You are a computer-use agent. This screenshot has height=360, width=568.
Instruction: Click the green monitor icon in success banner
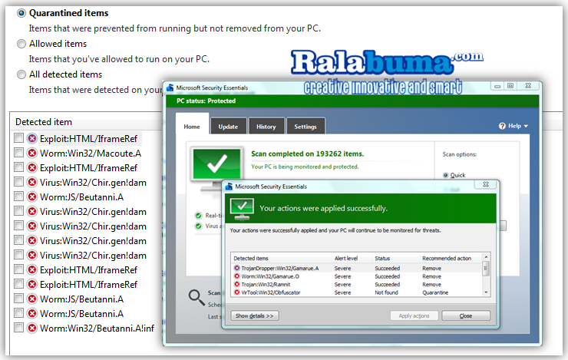(242, 209)
